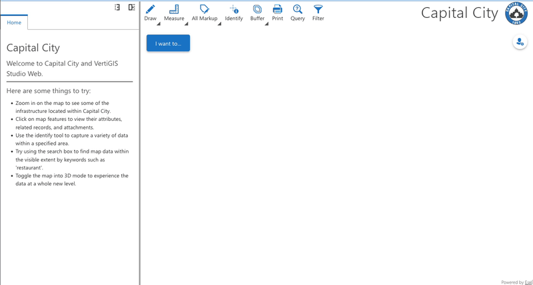The height and width of the screenshot is (285, 533).
Task: Open the Esri attribution link
Action: pyautogui.click(x=528, y=282)
